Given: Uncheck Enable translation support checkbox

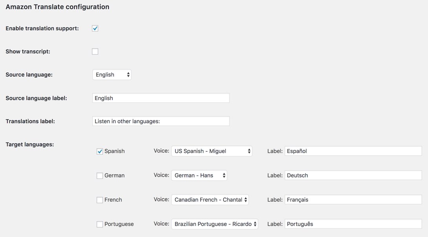Looking at the screenshot, I should coord(95,28).
